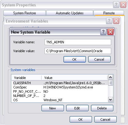Click the Variable value input field

click(x=78, y=51)
